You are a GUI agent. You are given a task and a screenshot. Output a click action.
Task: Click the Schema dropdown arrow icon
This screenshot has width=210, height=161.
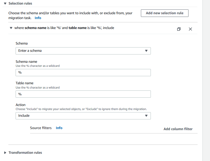pos(146,51)
